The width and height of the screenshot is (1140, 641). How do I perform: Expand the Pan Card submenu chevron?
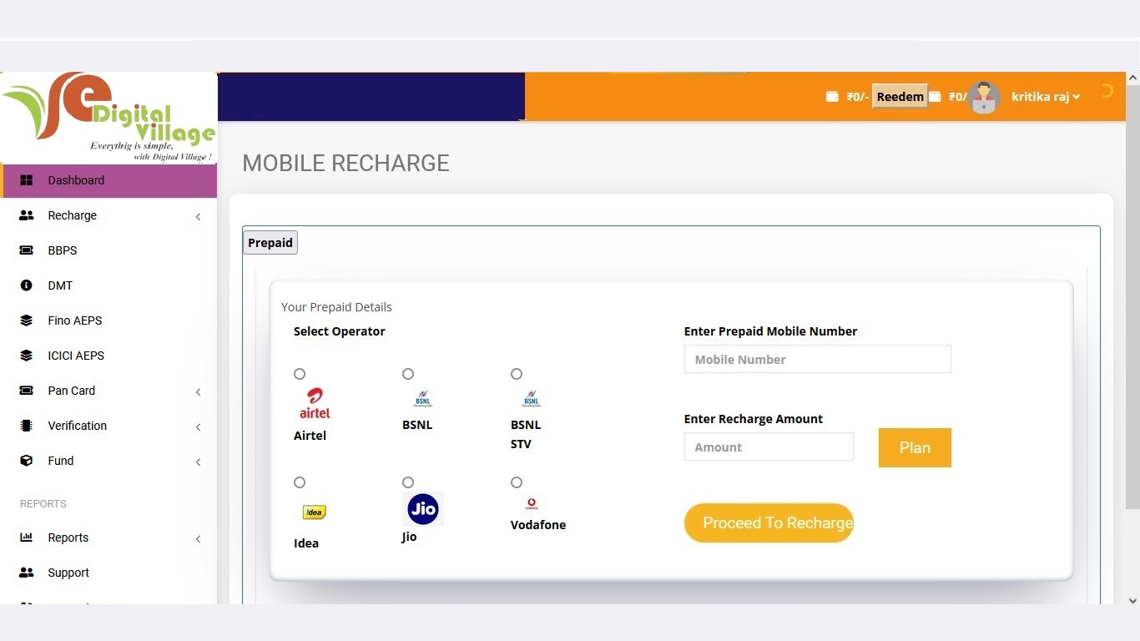[x=198, y=391]
